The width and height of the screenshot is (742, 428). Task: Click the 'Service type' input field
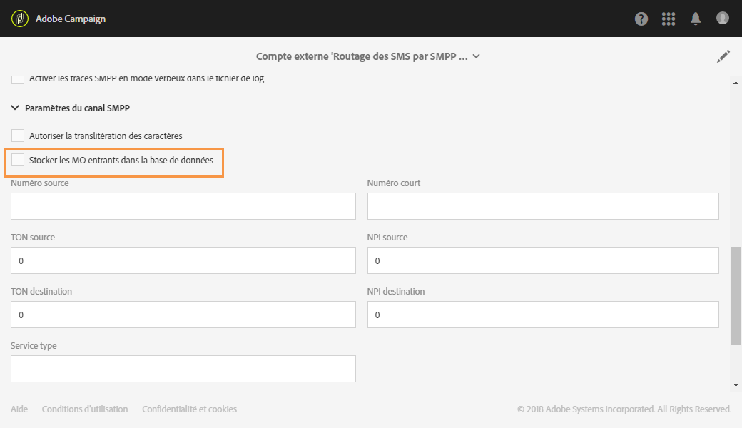point(183,369)
